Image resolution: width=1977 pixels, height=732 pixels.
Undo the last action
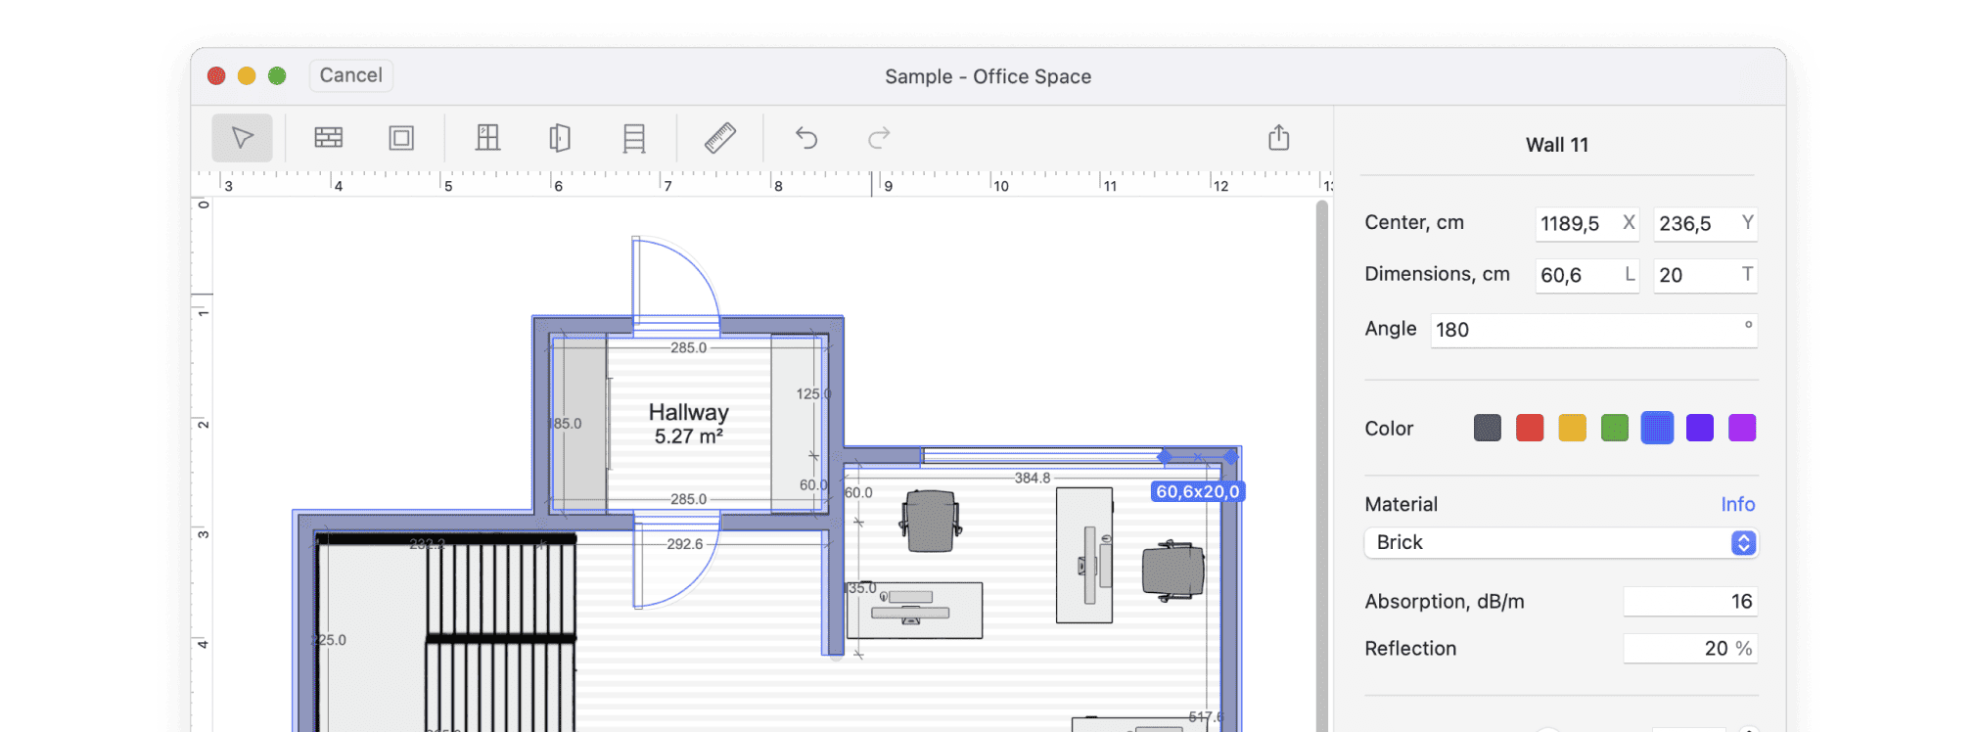tap(806, 138)
